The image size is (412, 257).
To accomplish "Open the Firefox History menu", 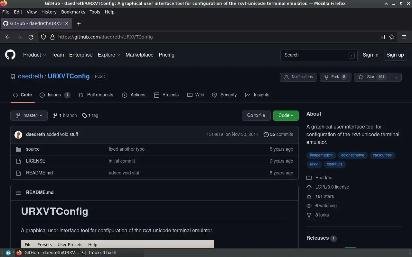I will click(49, 12).
